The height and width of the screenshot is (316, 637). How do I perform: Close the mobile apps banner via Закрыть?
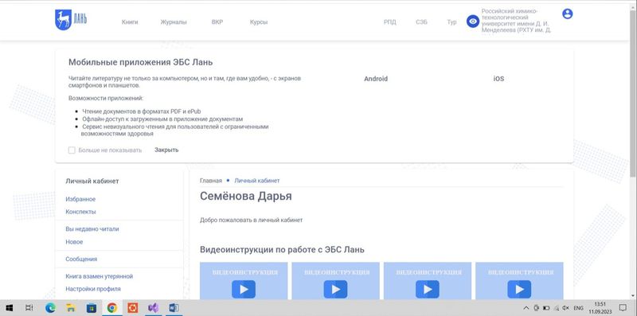[x=166, y=150]
